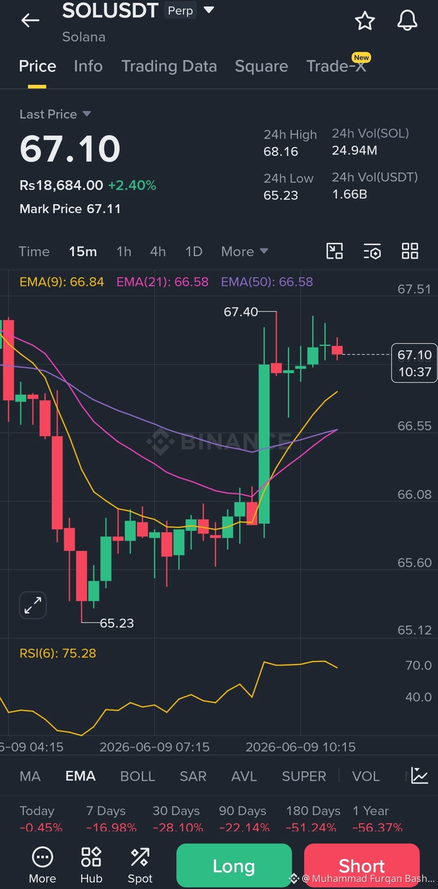Open the More menu icon at bottom

point(43,865)
